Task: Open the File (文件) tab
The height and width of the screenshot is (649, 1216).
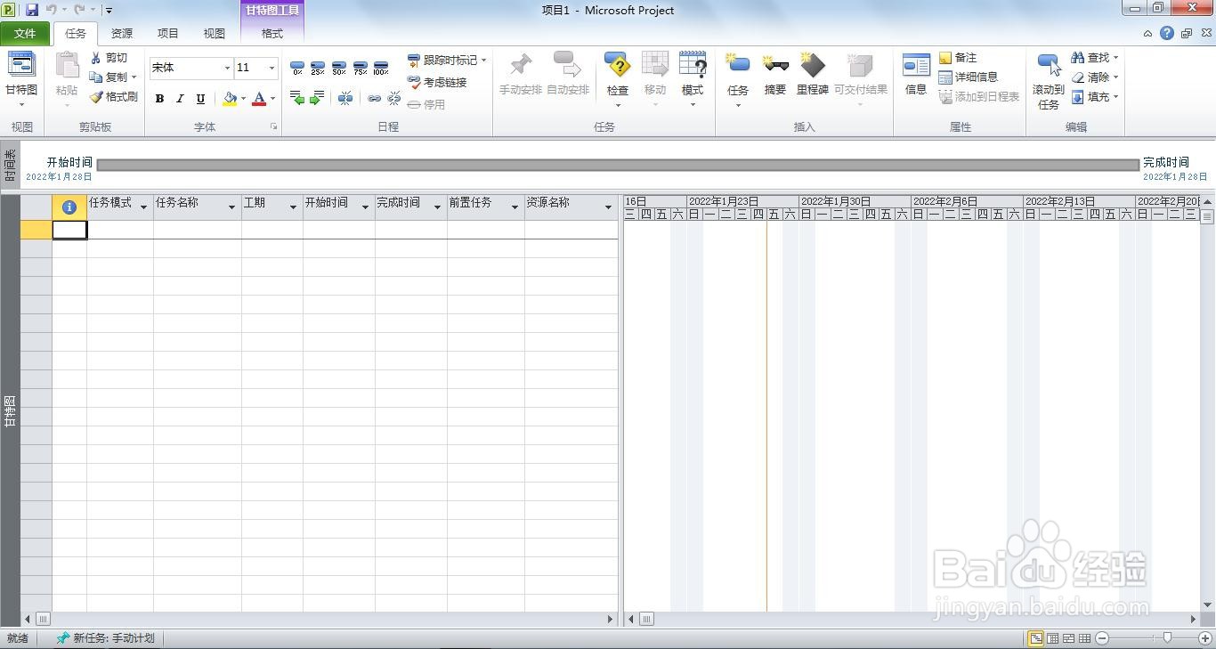Action: point(25,34)
